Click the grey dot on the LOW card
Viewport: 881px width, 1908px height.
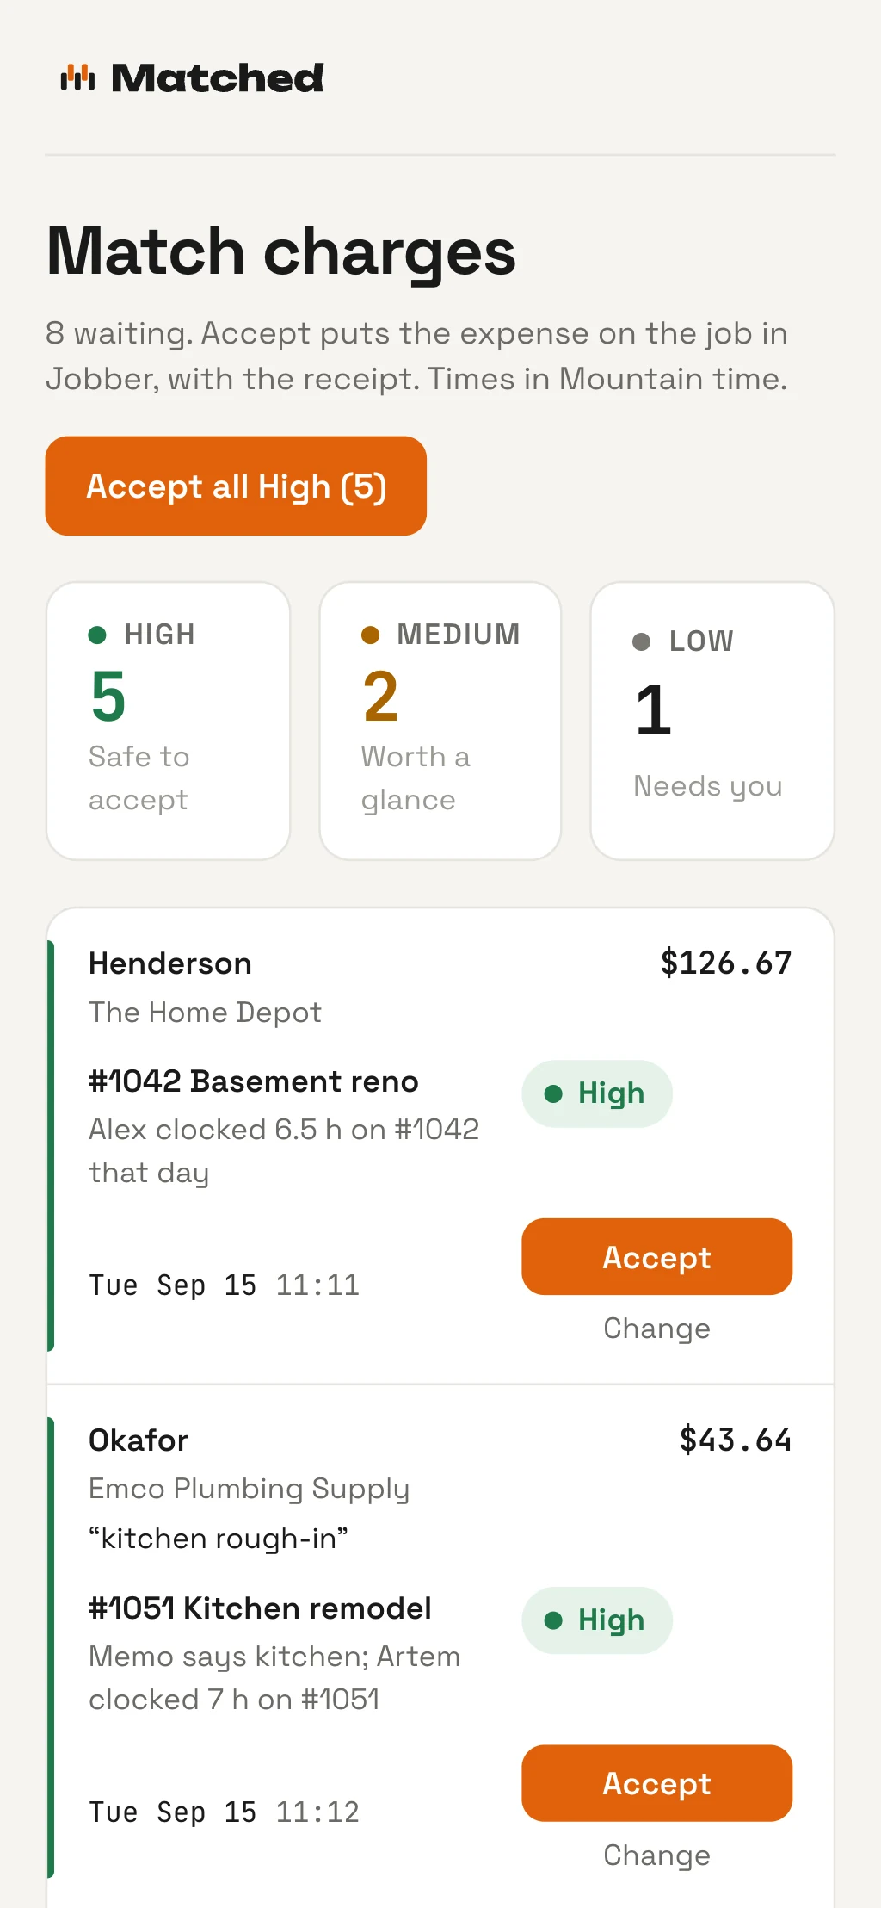coord(641,641)
